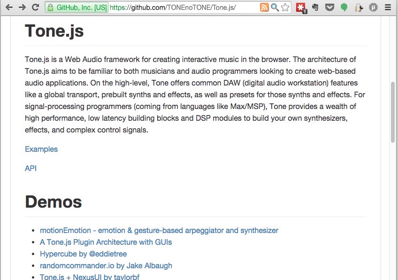Open the green Hangouts extension icon

(344, 8)
